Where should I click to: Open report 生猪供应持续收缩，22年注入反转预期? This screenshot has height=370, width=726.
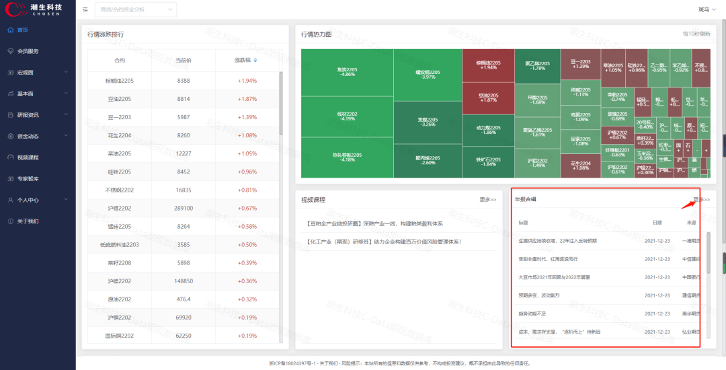tap(557, 241)
